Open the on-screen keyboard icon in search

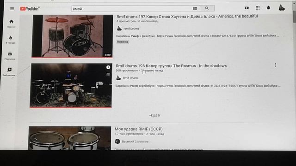click(195, 8)
